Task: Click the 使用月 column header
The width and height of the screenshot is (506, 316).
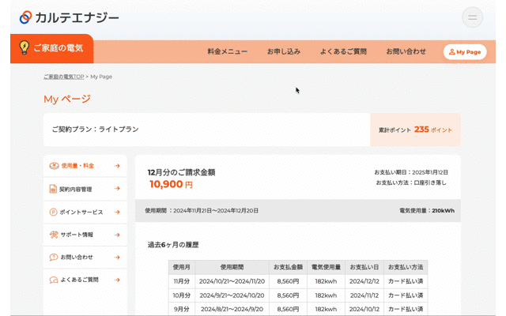Action: (x=182, y=267)
